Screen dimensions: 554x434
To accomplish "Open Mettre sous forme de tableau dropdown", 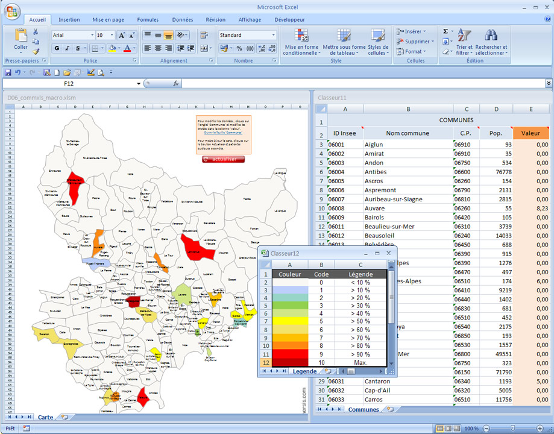I will coord(344,42).
